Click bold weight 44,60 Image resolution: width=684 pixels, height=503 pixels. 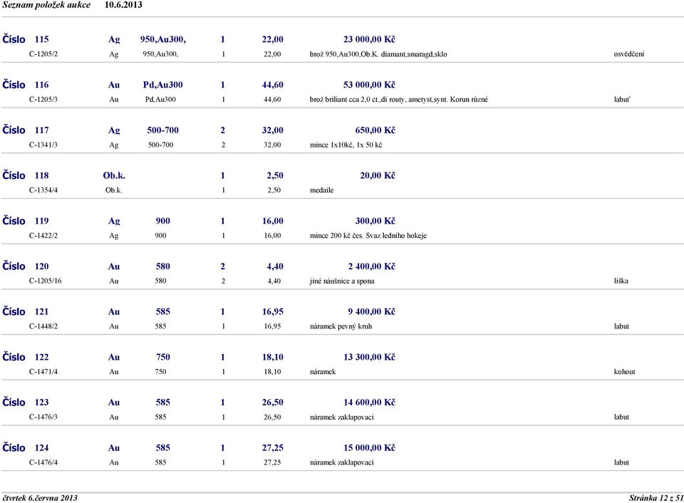tap(273, 85)
